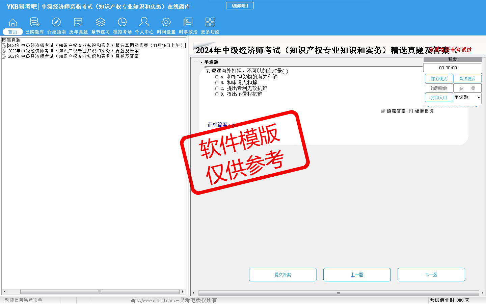Open 历年真题 past exam papers
The image size is (486, 304).
[x=78, y=23]
